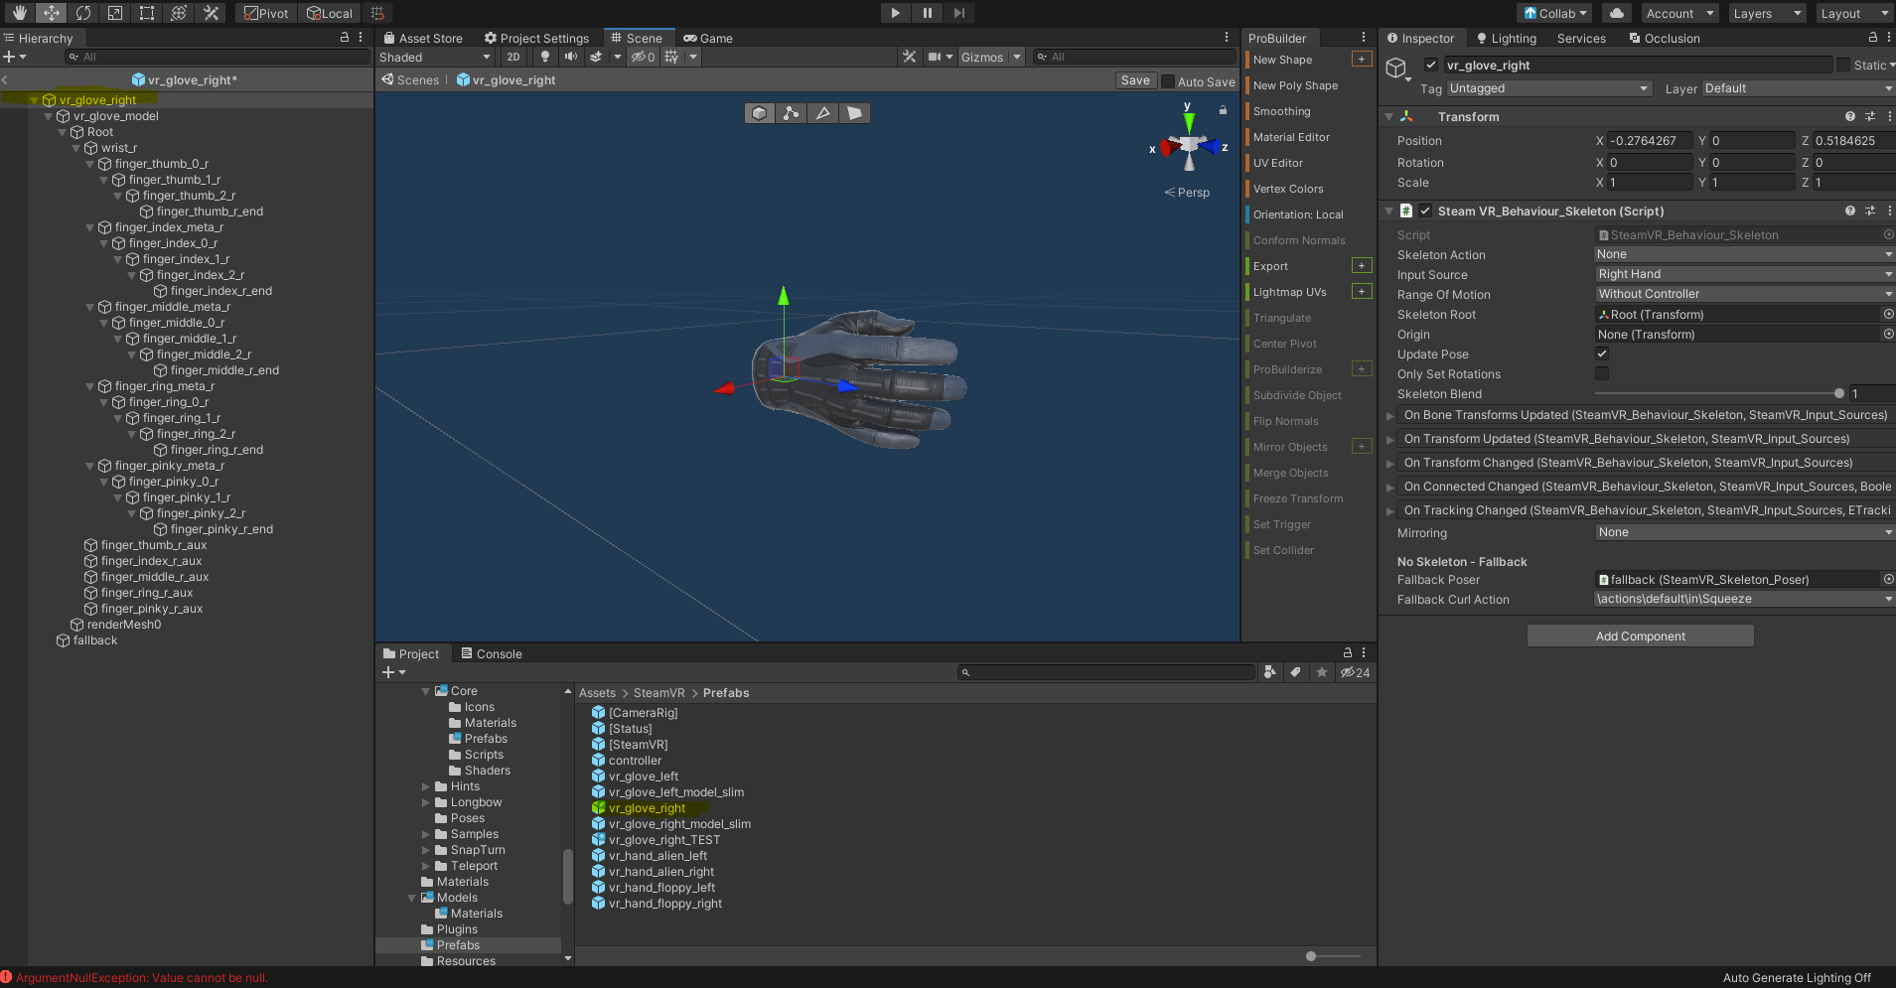1896x988 pixels.
Task: Click the Transform component help icon
Action: point(1848,116)
